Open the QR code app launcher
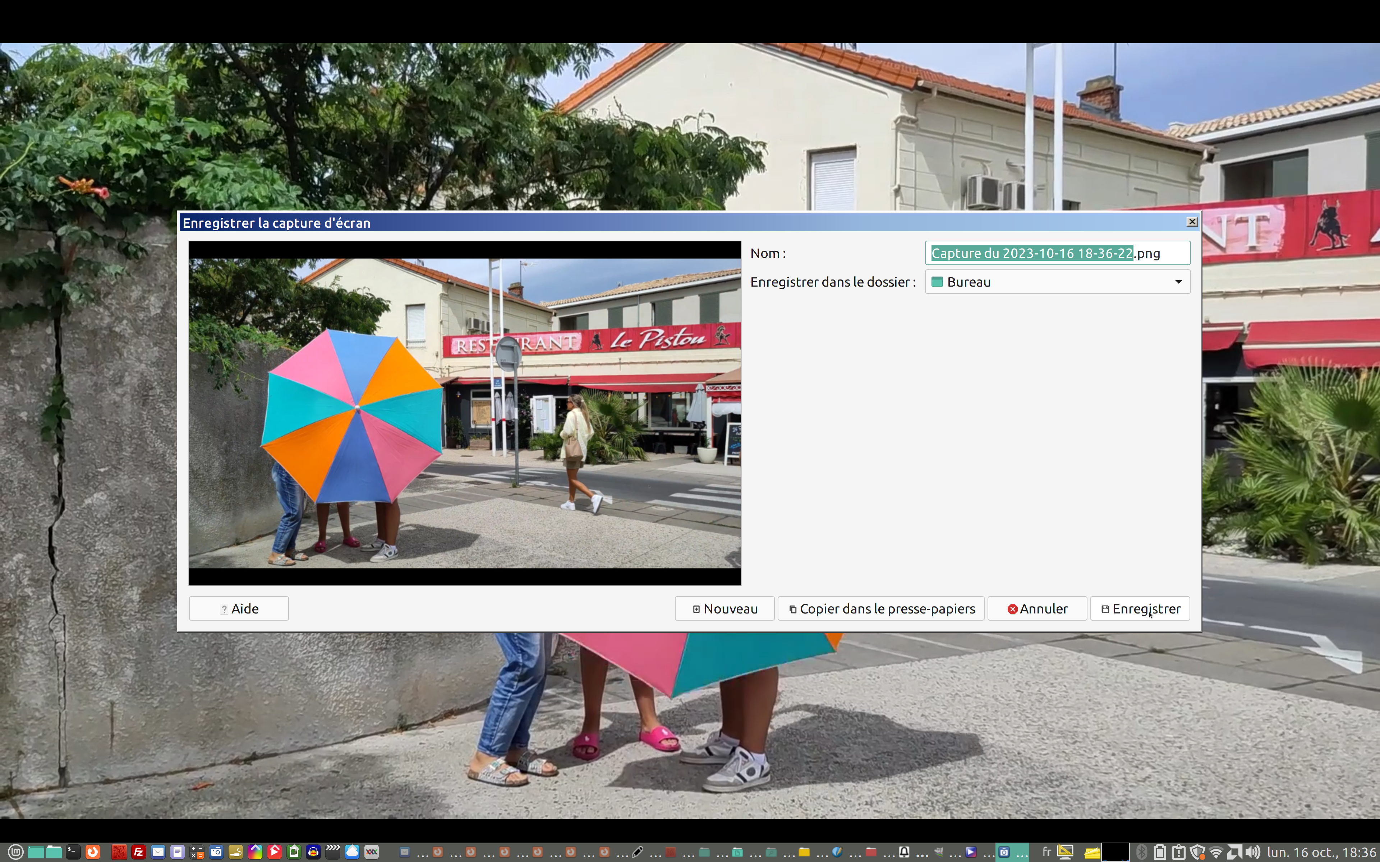The height and width of the screenshot is (862, 1380). [119, 852]
